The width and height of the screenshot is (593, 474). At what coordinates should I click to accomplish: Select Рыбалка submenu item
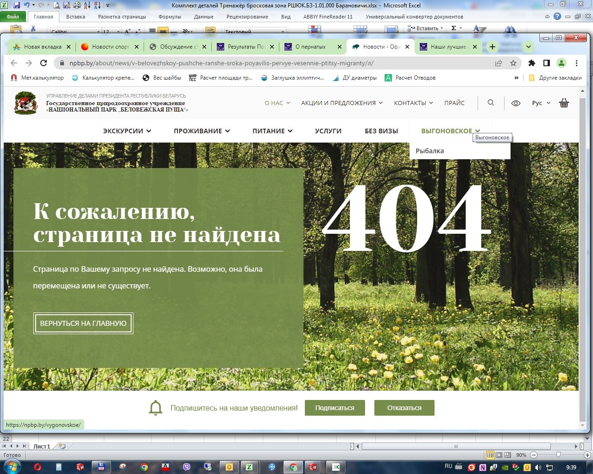(x=430, y=151)
